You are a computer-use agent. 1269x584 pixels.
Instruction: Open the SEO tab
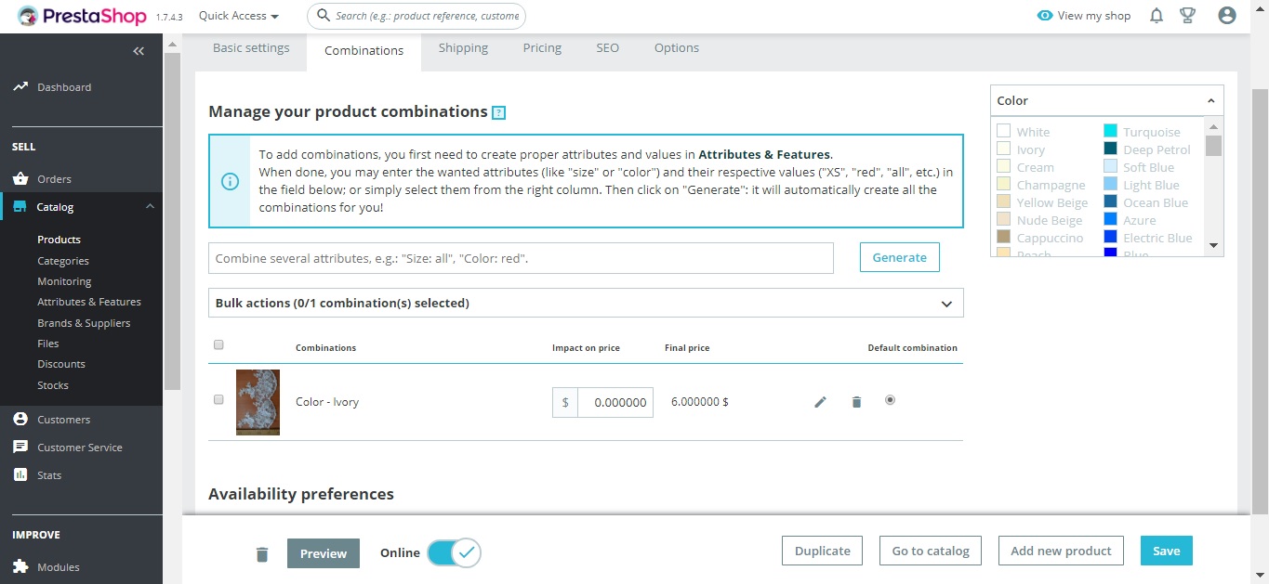(607, 47)
